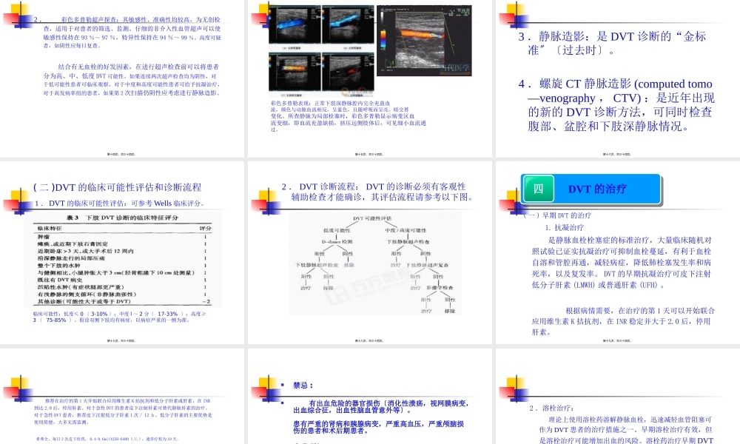Click the "当代医学" watermark on the ultrasound image
The width and height of the screenshot is (740, 444).
coord(456,67)
